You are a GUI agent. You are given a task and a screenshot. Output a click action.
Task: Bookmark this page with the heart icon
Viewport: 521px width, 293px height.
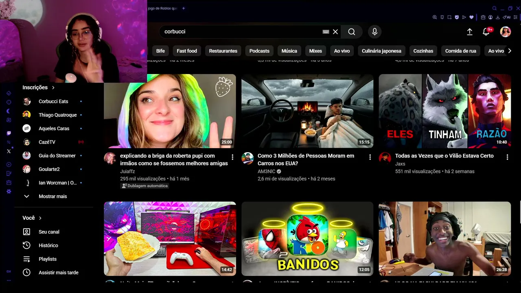click(471, 17)
